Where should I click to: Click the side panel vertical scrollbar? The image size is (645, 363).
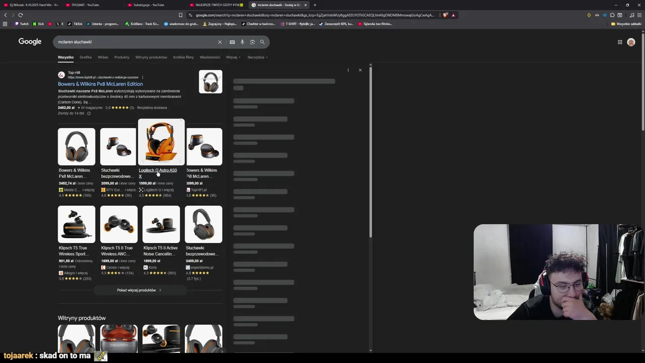pos(370,151)
